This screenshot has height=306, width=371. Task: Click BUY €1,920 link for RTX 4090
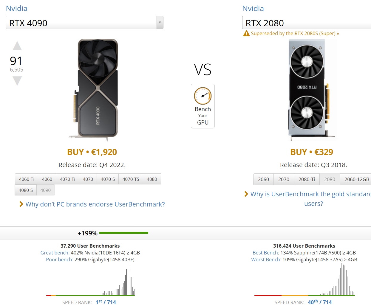92,152
